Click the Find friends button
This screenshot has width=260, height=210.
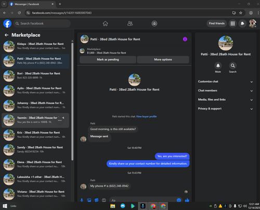[217, 23]
